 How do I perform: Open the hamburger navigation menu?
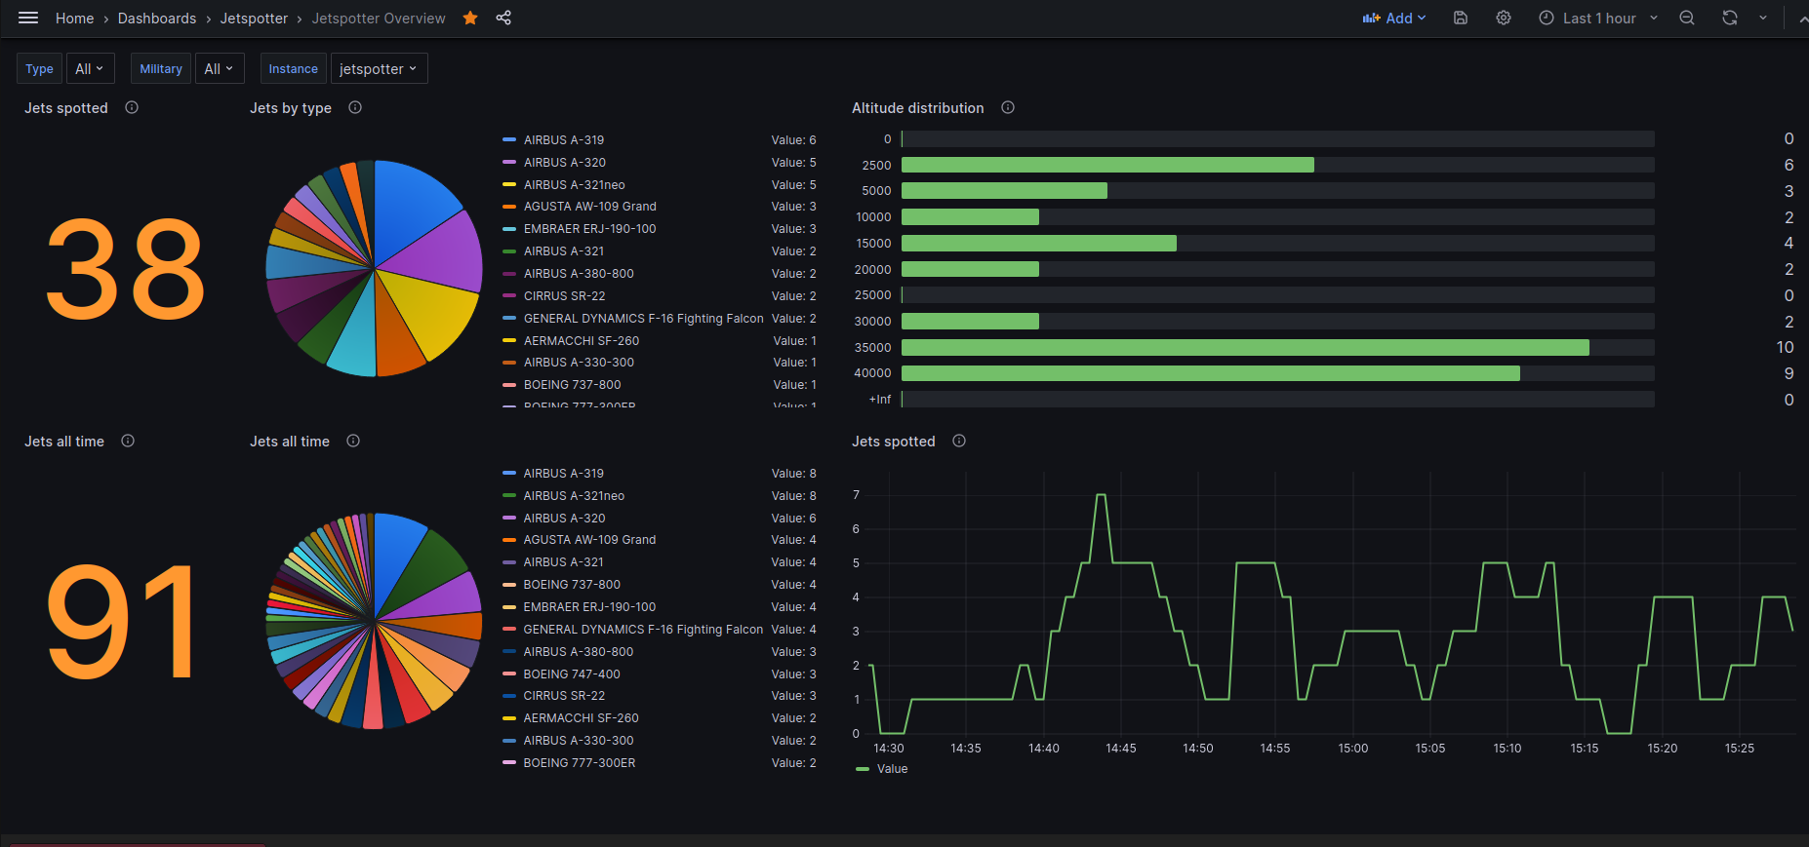(x=28, y=19)
